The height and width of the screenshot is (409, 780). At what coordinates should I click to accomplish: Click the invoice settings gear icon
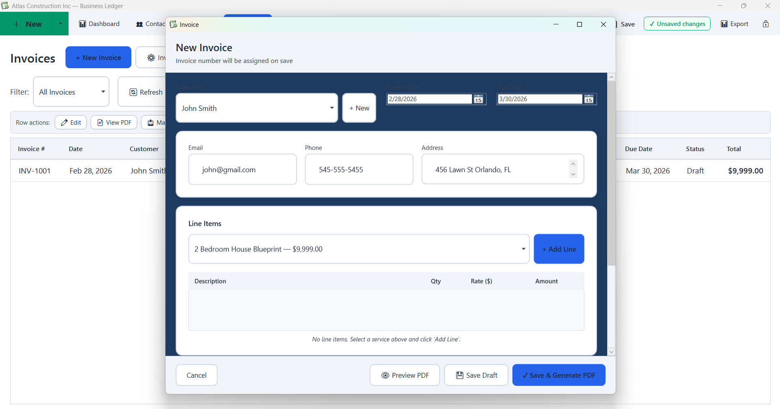coord(151,57)
